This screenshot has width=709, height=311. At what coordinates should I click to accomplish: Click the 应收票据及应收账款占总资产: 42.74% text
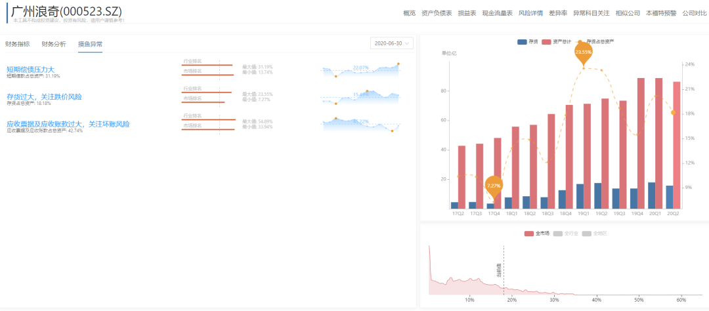[45, 131]
